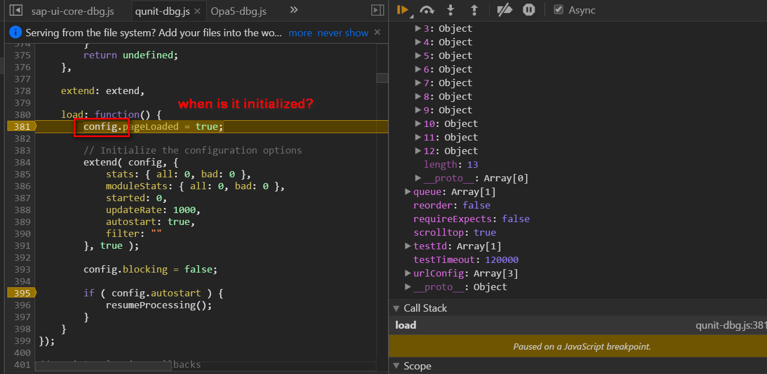Close the qunit-dbg.js tab
767x374 pixels.
(x=197, y=11)
